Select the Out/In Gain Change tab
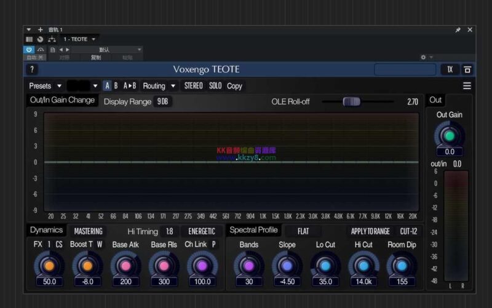492x308 pixels. coord(62,100)
